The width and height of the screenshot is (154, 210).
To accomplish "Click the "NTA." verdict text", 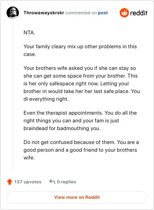I will click(29, 32).
